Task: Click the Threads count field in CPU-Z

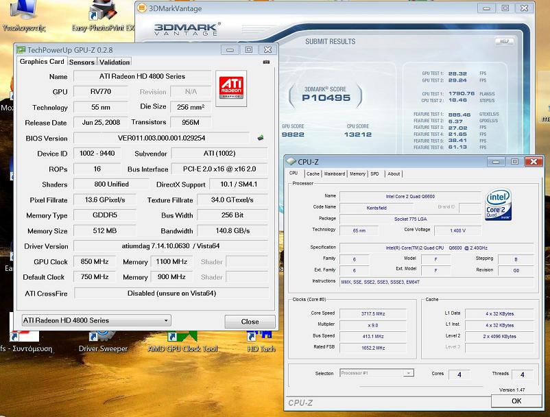Action: click(x=523, y=374)
